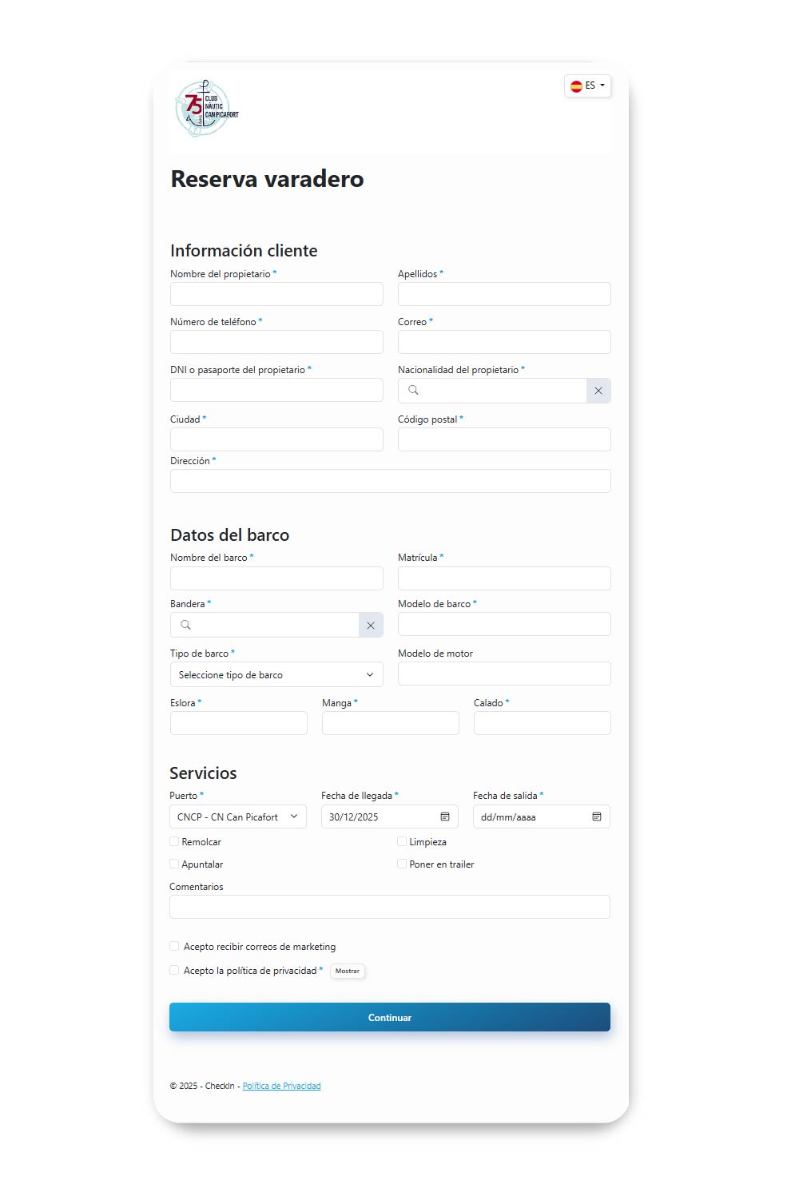Click the Spanish flag icon

coord(576,86)
